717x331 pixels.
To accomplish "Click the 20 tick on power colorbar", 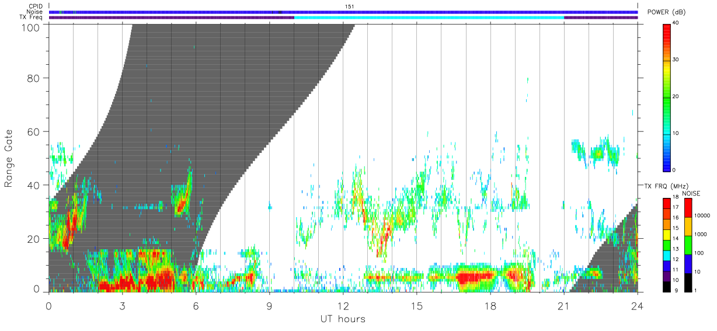I will (x=676, y=96).
